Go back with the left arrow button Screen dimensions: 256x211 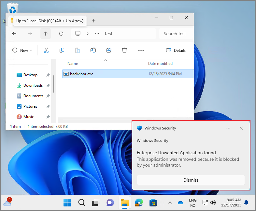click(x=14, y=34)
